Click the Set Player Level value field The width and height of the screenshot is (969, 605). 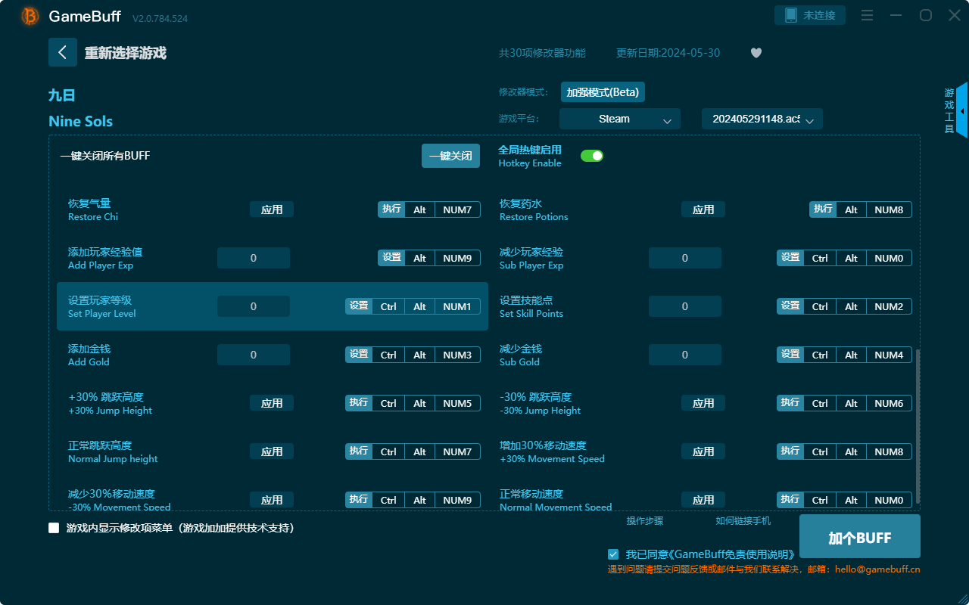(x=254, y=306)
